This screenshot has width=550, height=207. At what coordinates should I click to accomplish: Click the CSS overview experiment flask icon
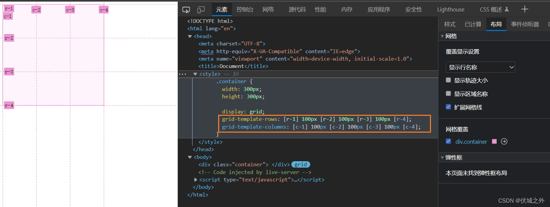tap(507, 9)
